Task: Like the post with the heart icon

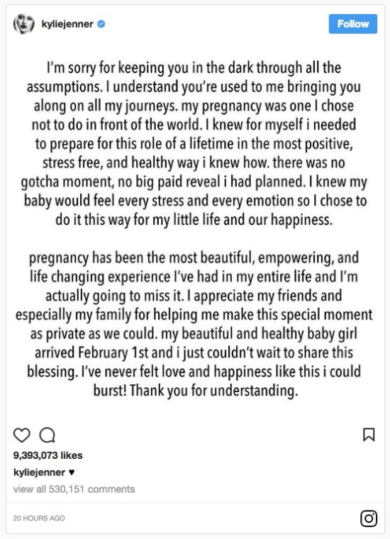Action: coord(22,435)
